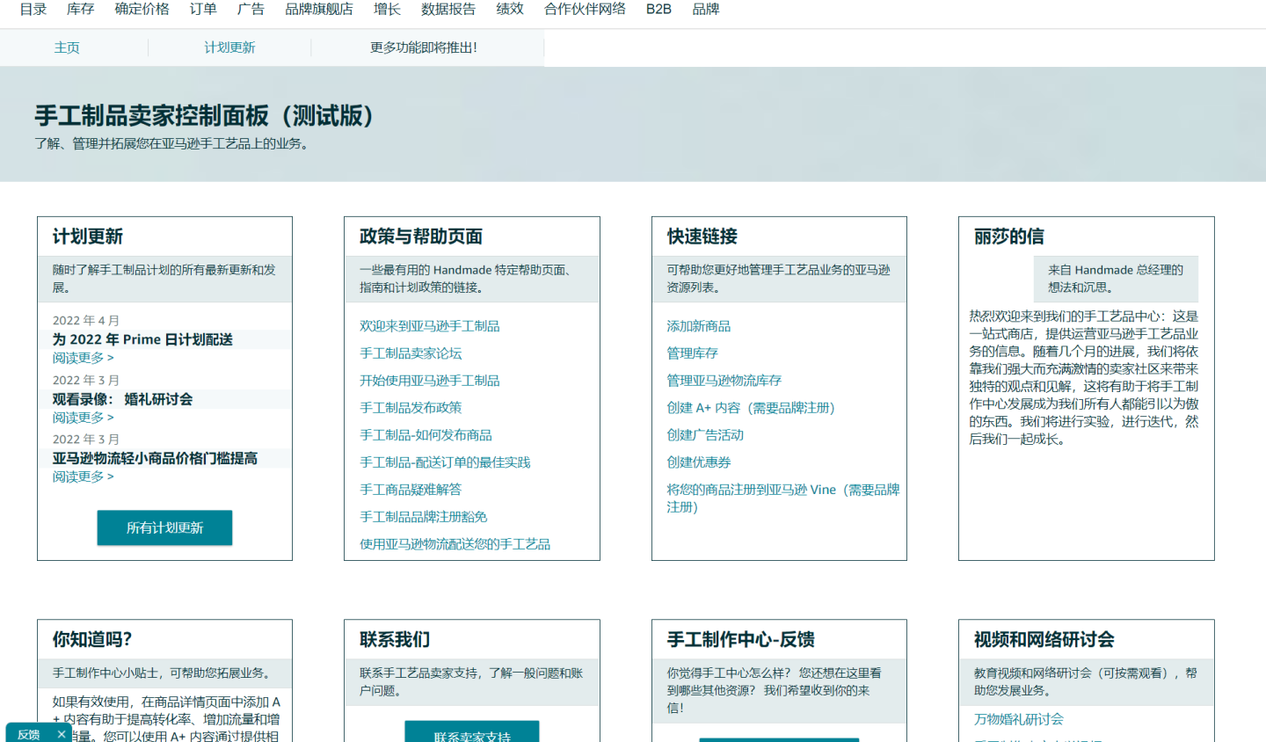切换到计划更新标签

229,47
